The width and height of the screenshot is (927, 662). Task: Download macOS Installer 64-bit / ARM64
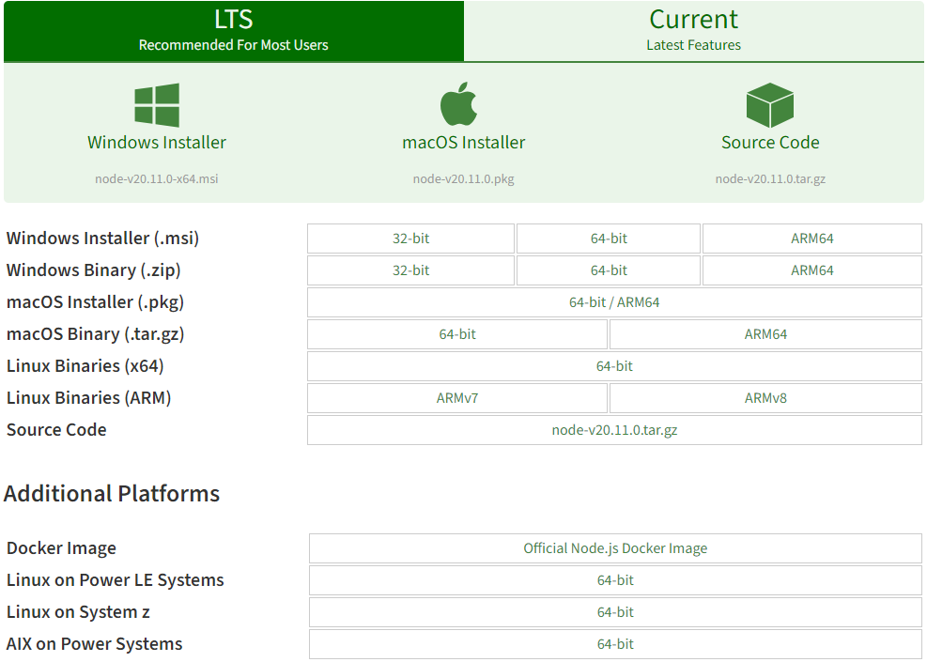[614, 302]
